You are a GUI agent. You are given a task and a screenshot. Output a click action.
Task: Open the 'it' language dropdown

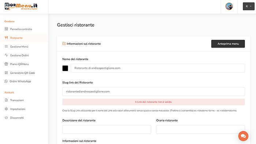(248, 6)
